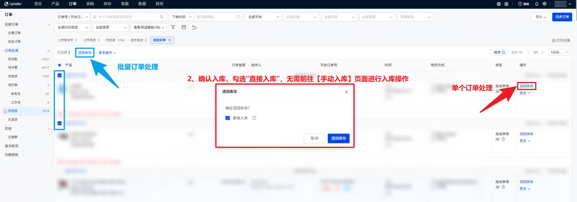This screenshot has height=202, width=577.
Task: Collapse the 全部订单 sidebar section
Action: [x=49, y=24]
